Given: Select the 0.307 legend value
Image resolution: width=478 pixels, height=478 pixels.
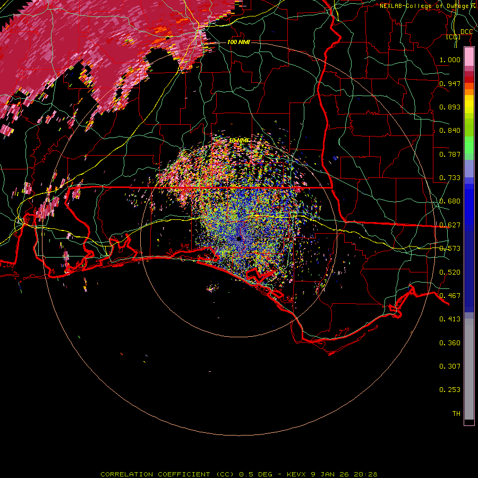Looking at the screenshot, I should pyautogui.click(x=450, y=366).
